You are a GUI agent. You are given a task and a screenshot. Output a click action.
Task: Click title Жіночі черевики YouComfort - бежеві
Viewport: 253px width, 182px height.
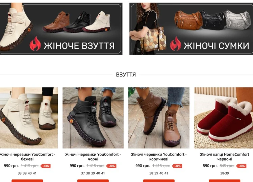27,157
